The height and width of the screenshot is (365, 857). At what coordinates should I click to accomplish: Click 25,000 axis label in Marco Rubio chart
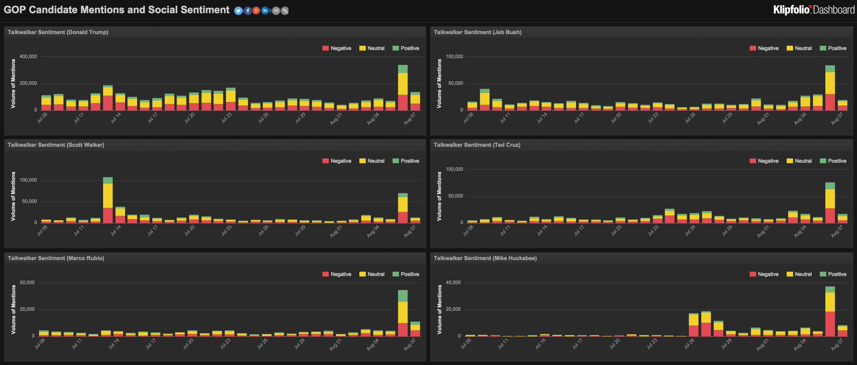[27, 309]
